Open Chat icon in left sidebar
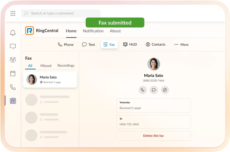230x152 pixels. click(13, 46)
